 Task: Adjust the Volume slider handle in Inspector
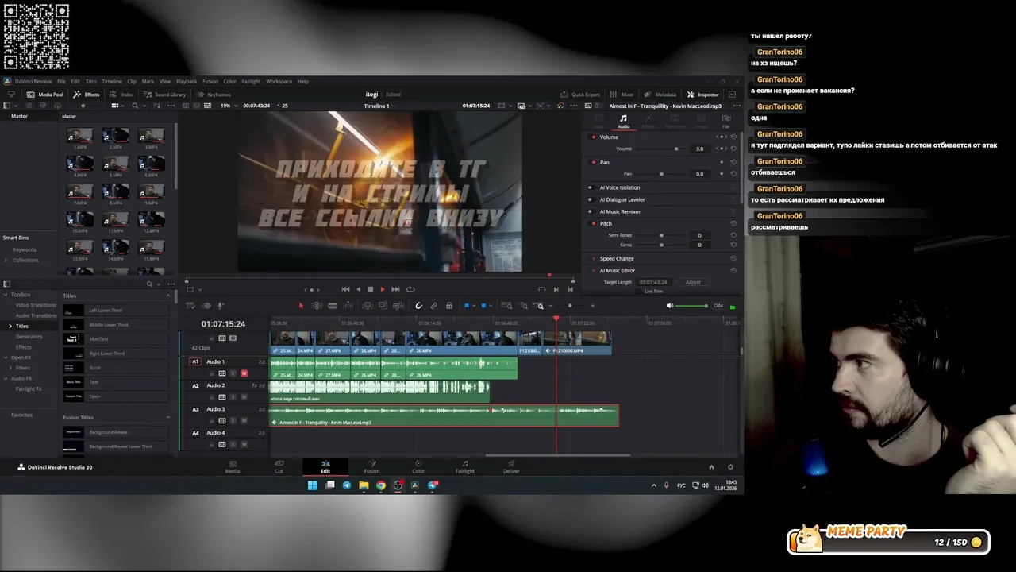click(x=676, y=149)
